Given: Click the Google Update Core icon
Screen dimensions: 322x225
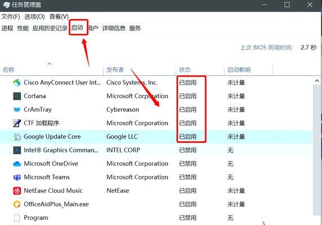Looking at the screenshot, I should coord(17,137).
